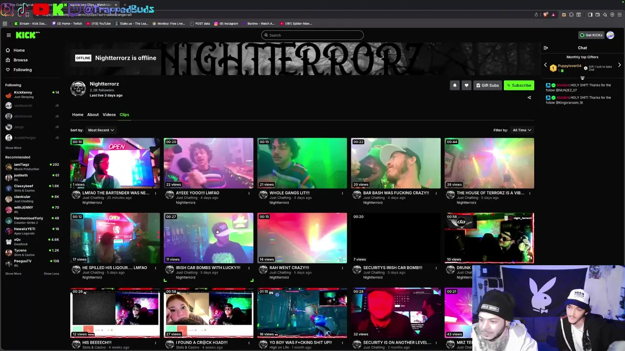Open Tyceno recommended channel
Screen dimensions: 625x351
[x=32, y=252]
